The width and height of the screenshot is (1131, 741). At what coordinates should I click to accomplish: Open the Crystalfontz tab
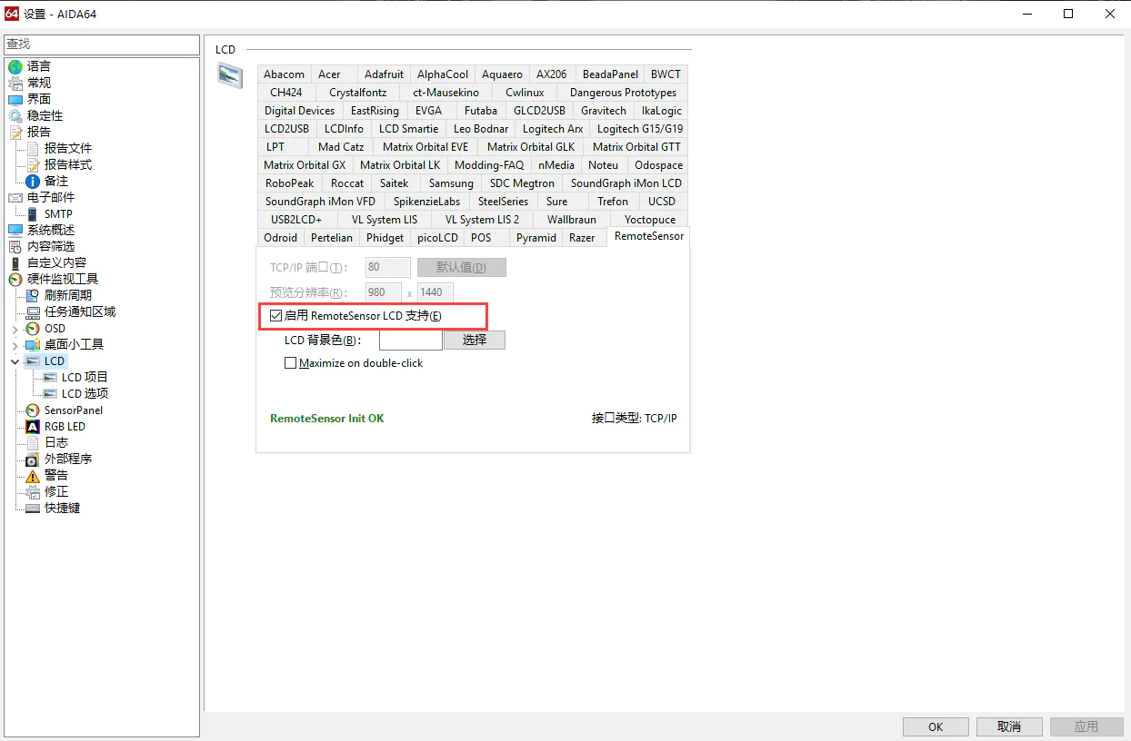[x=358, y=93]
